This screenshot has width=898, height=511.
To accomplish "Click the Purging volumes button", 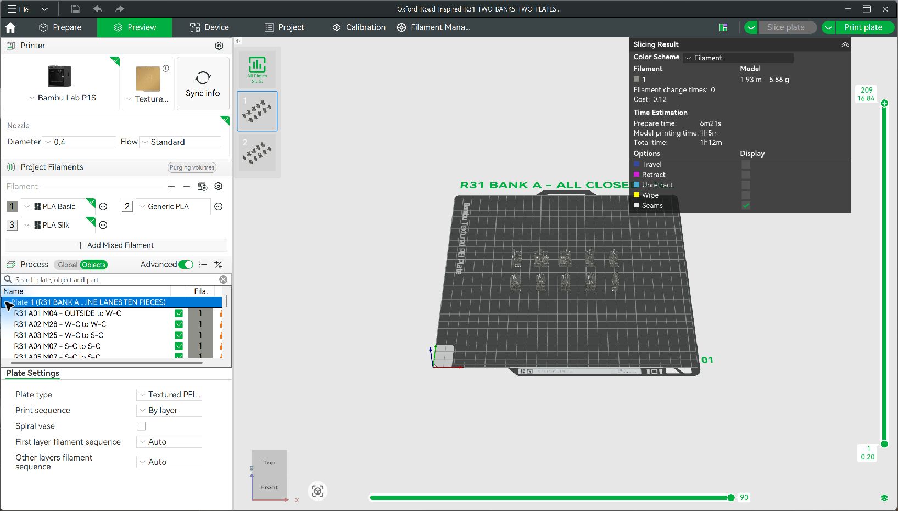I will (192, 167).
